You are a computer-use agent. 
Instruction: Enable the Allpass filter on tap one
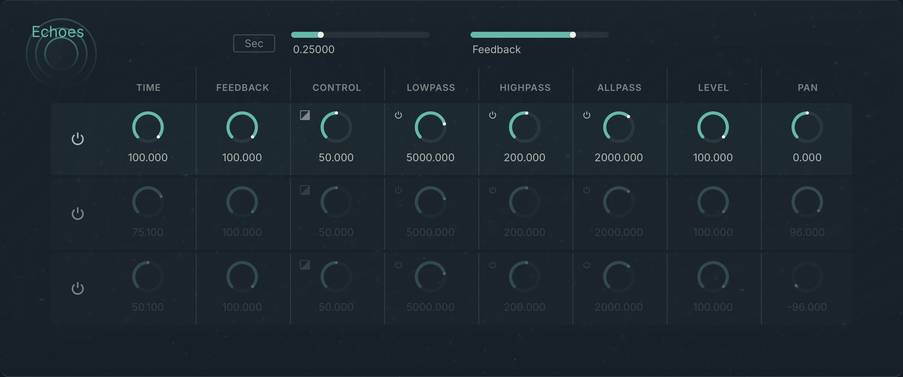pos(587,115)
